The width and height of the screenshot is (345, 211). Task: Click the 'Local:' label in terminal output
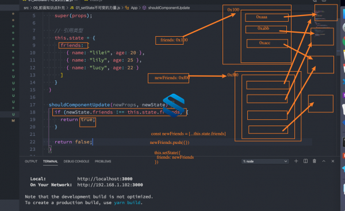tap(38, 179)
